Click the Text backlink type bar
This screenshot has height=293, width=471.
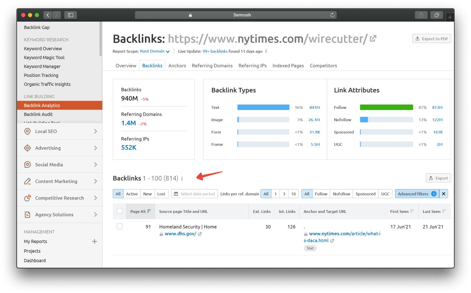[x=263, y=107]
